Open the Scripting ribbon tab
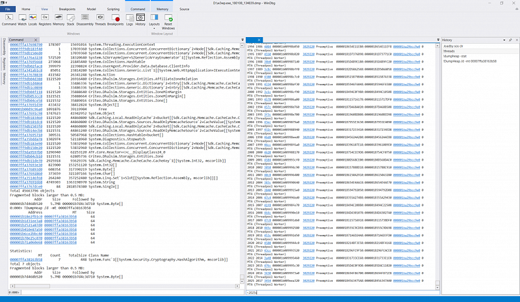Viewport: 520px width, 302px height. [113, 9]
